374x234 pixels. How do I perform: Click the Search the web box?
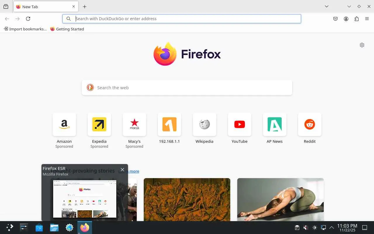[x=187, y=88]
